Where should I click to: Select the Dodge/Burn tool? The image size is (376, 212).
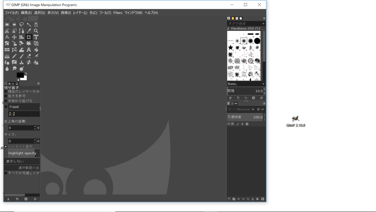click(21, 68)
